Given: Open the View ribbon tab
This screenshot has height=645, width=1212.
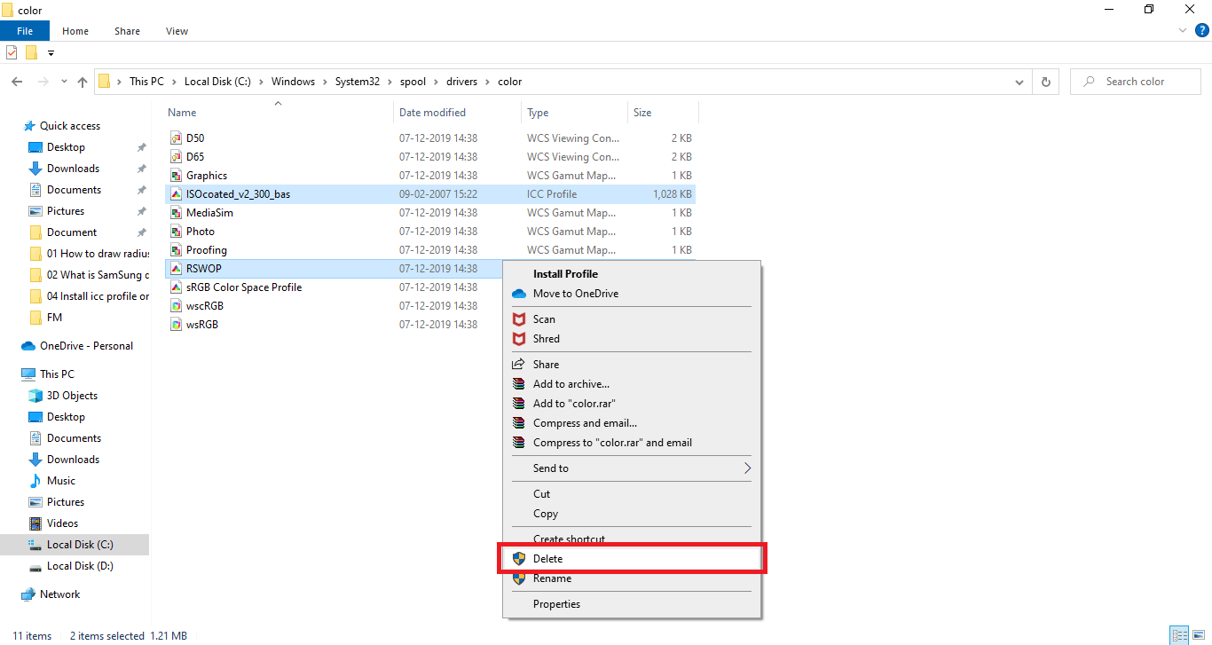Looking at the screenshot, I should coord(177,31).
